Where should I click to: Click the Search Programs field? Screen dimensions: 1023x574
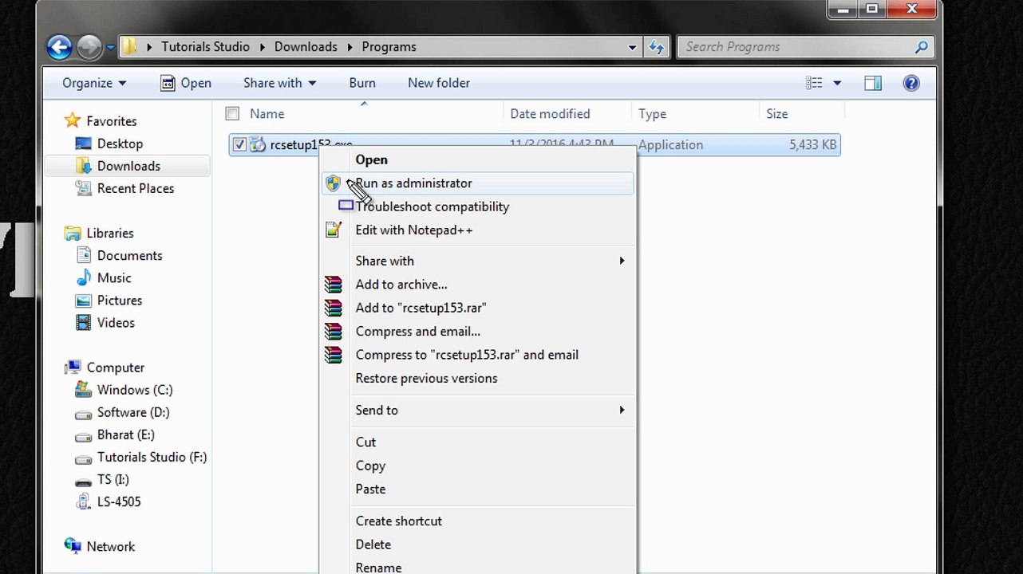click(x=804, y=47)
